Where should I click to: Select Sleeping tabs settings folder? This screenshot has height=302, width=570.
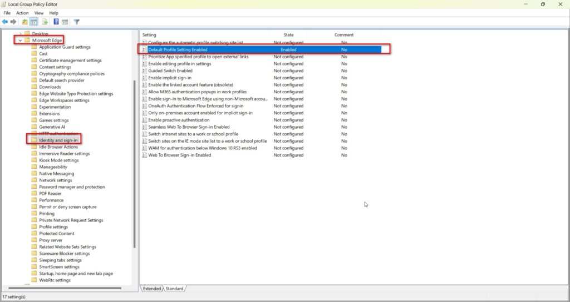pos(60,260)
